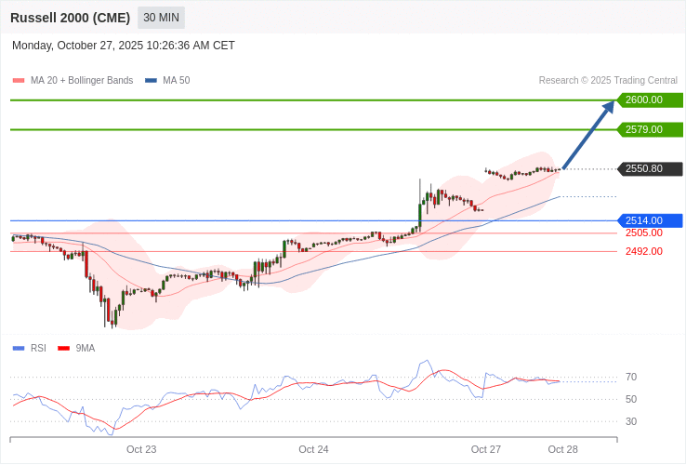The width and height of the screenshot is (686, 465).
Task: Click the blue MA 50 legend swatch
Action: [151, 81]
